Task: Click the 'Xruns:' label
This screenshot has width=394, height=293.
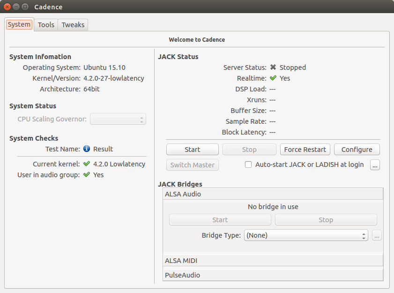Action: pyautogui.click(x=257, y=100)
